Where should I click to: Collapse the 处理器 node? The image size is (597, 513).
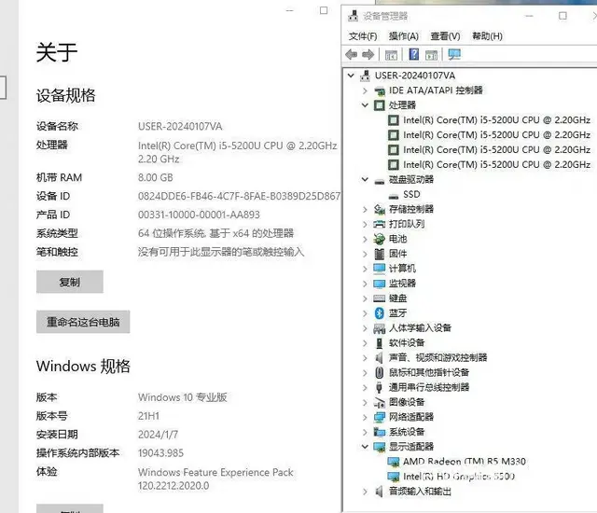pyautogui.click(x=365, y=105)
